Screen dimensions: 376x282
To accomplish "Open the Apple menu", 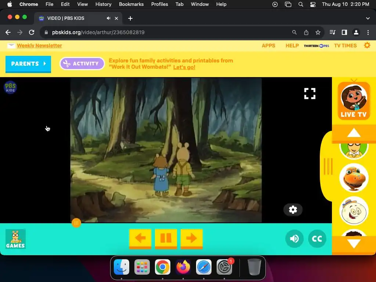I will tap(10, 4).
